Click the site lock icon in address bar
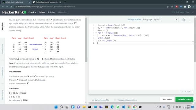The image size is (196, 110). click(16, 7)
